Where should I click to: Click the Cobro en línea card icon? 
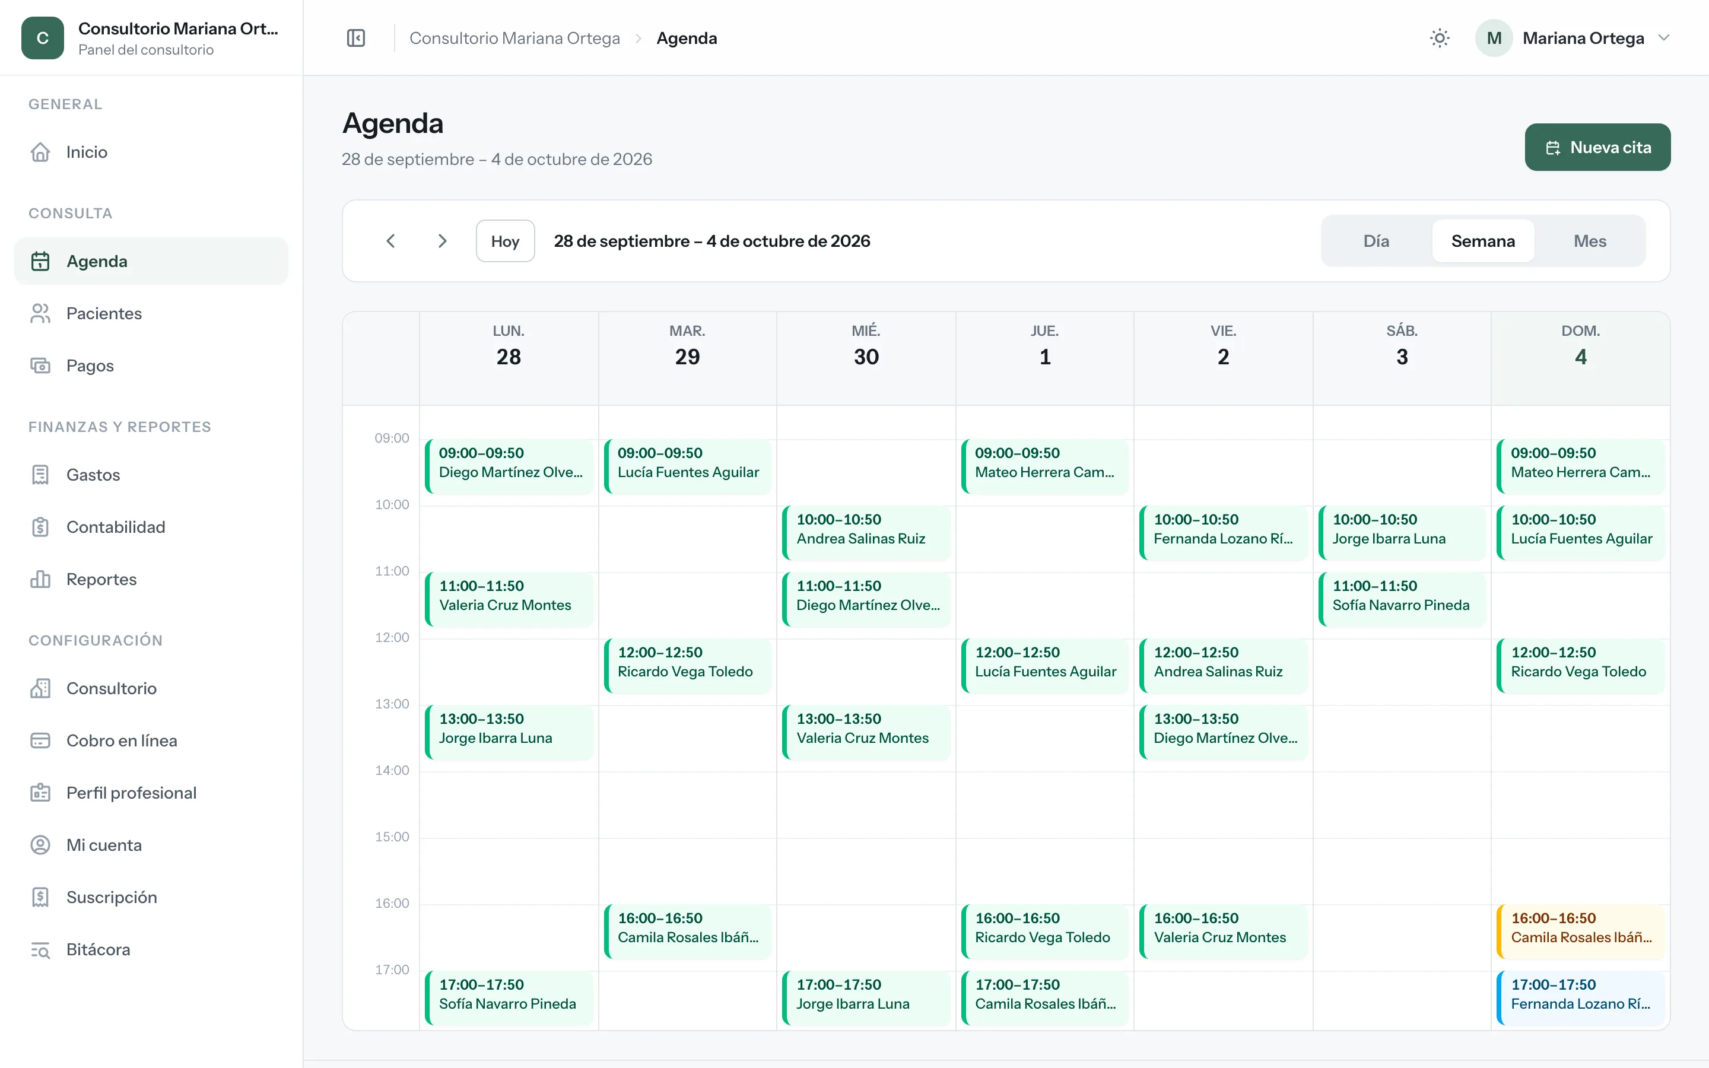[x=40, y=740]
